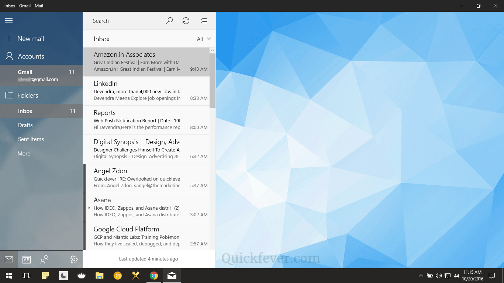Show hidden system tray icons
Image resolution: width=504 pixels, height=283 pixels.
[421, 276]
